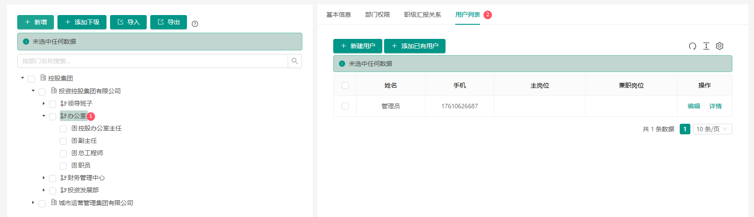Viewport: 754px width, 217px height.
Task: Click the 编辑 link for 管理员
Action: [693, 106]
